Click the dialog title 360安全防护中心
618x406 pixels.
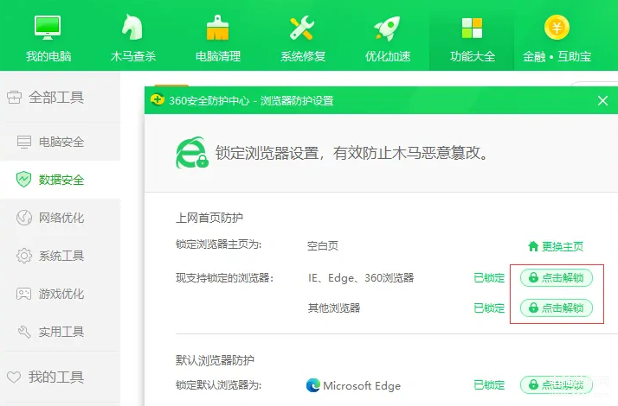tap(209, 101)
